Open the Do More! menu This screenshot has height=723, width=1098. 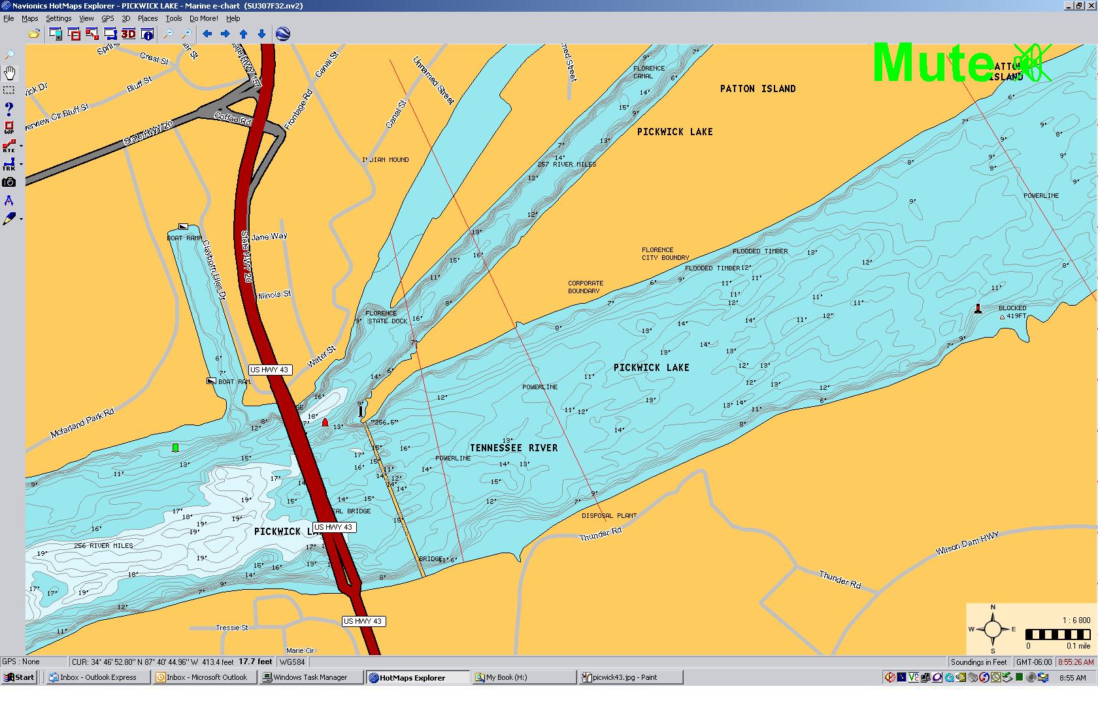pyautogui.click(x=203, y=18)
